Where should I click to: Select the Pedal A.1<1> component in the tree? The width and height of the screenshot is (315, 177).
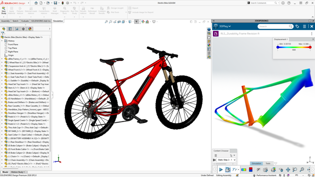point(27,117)
